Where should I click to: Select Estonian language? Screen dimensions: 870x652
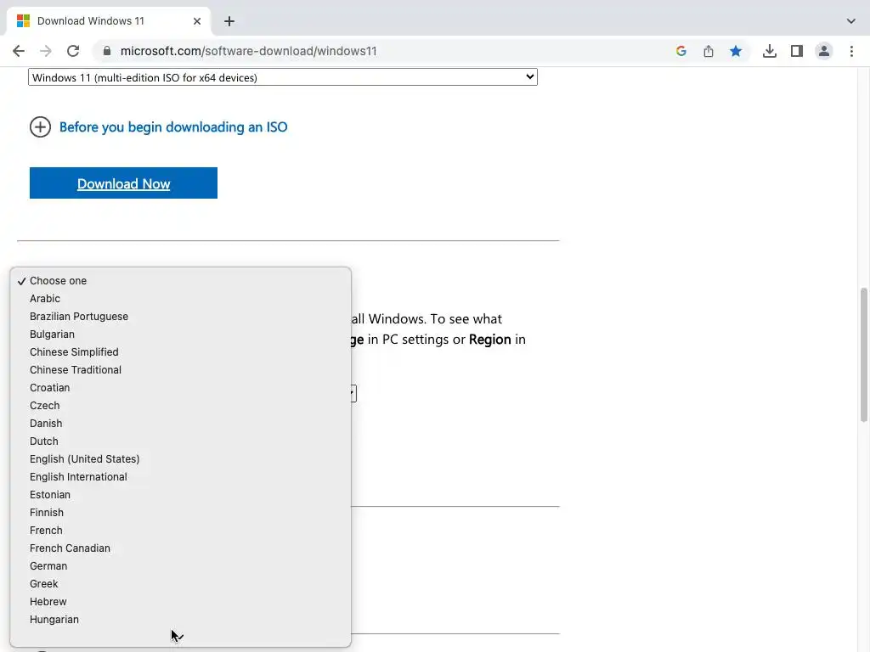[x=180, y=495]
